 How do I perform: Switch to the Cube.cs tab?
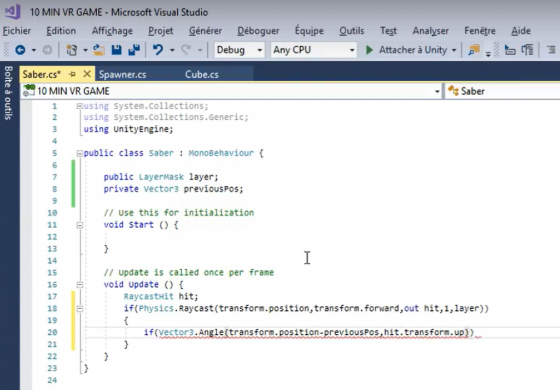tap(202, 74)
